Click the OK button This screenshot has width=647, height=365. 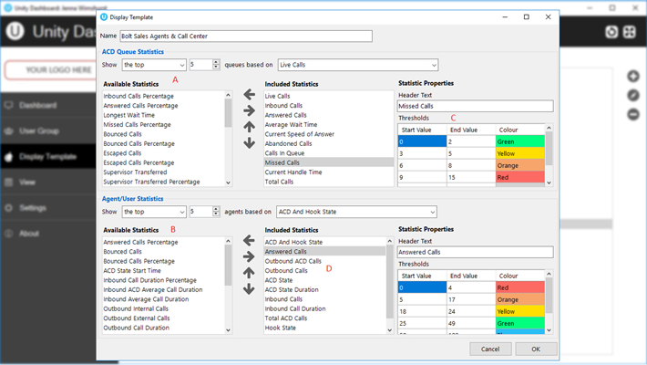[x=536, y=349]
